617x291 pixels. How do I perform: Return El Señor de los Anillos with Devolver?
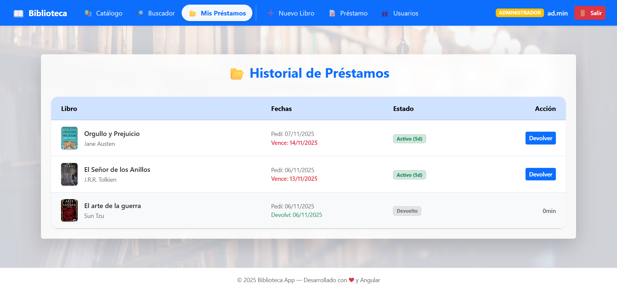tap(540, 174)
